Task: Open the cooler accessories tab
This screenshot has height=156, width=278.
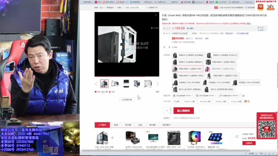Action: (152, 125)
